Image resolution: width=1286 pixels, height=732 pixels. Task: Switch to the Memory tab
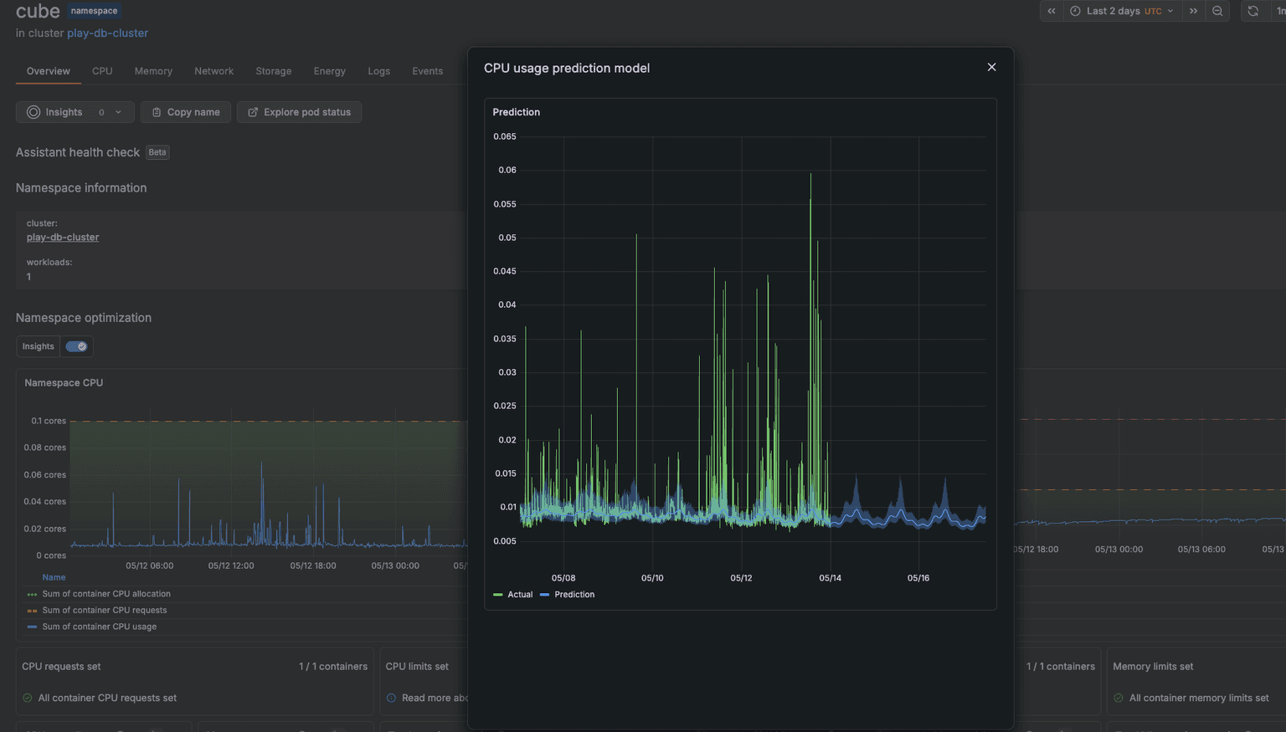153,71
